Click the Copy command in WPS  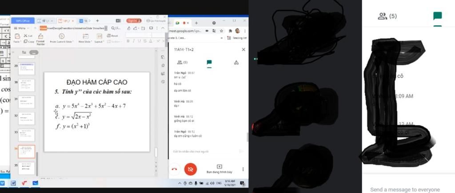(x=29, y=41)
